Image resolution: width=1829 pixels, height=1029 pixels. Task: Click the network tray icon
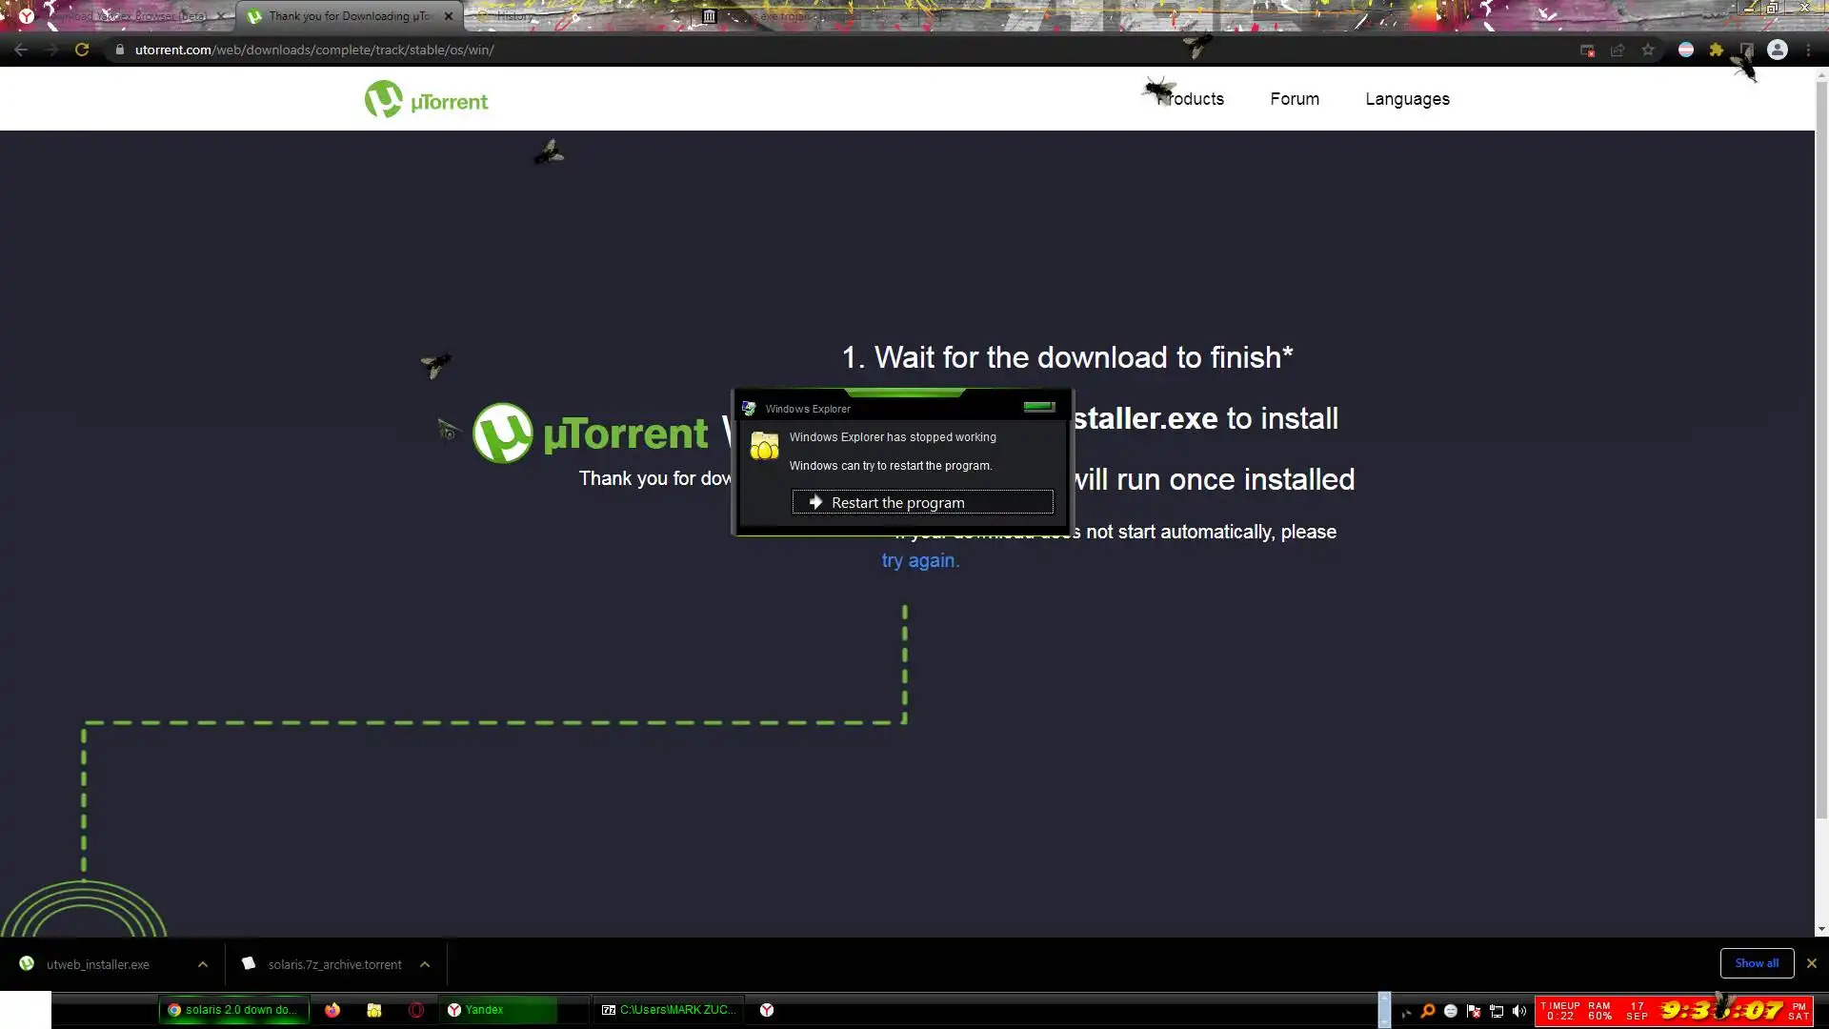click(x=1497, y=1011)
